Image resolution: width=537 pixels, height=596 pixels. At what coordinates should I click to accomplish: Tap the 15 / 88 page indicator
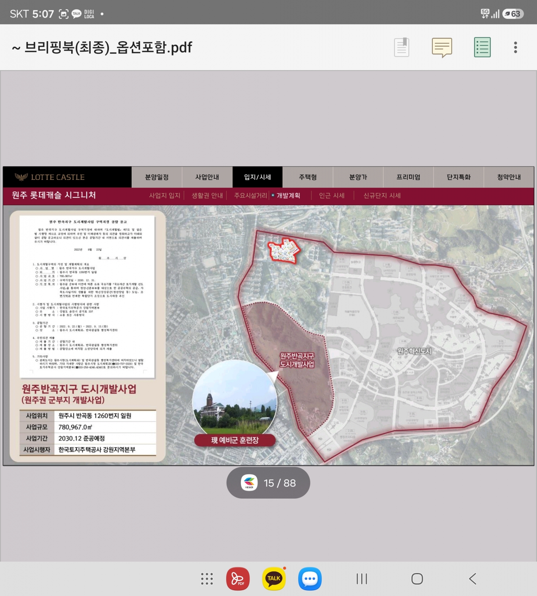pos(268,482)
